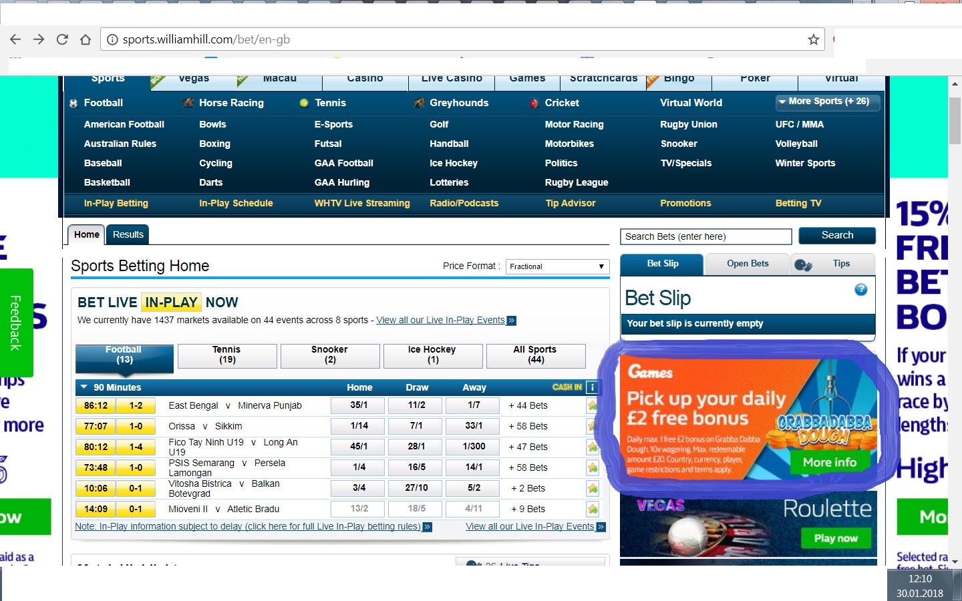View site information icon in address bar
This screenshot has width=962, height=601.
pos(113,39)
